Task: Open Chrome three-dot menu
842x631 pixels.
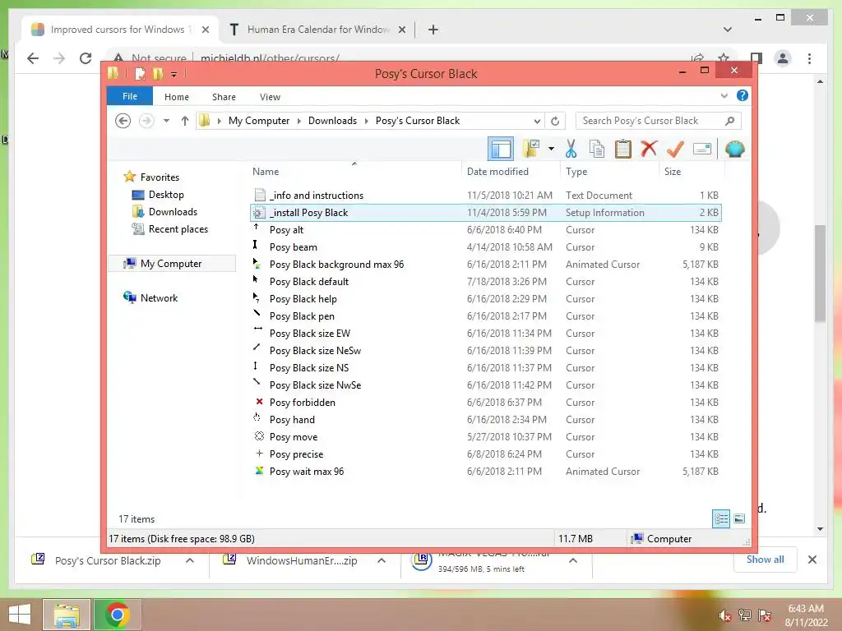Action: coord(809,58)
